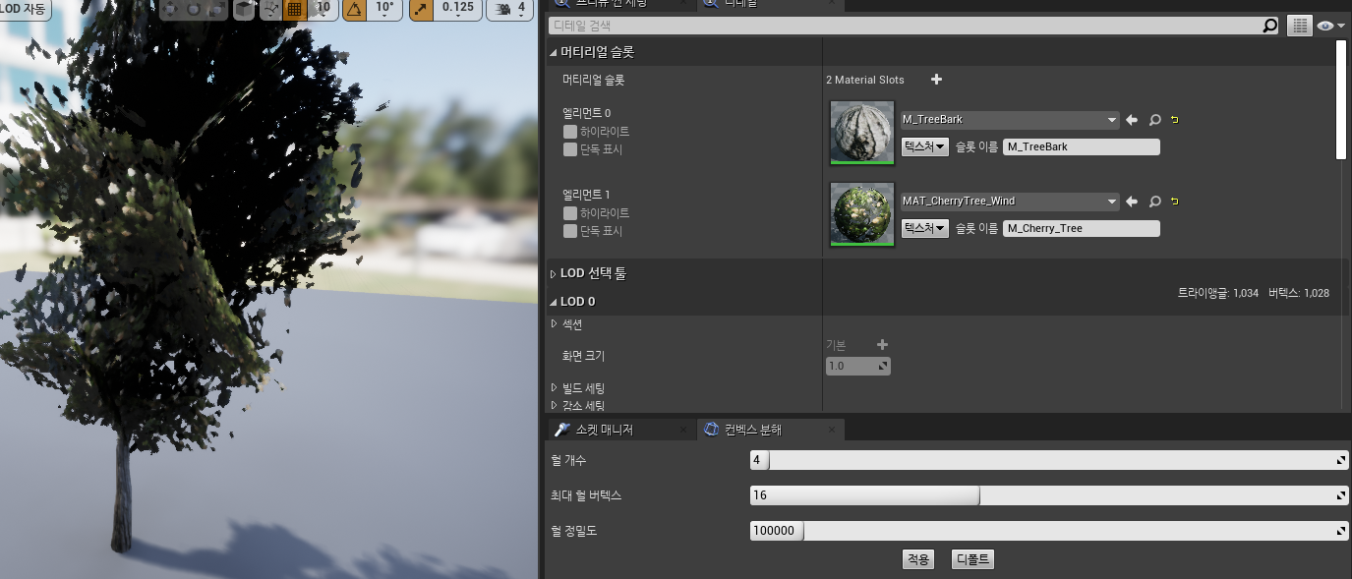Expand the 감소 세팅 subsection
This screenshot has height=579, width=1352.
[x=554, y=405]
